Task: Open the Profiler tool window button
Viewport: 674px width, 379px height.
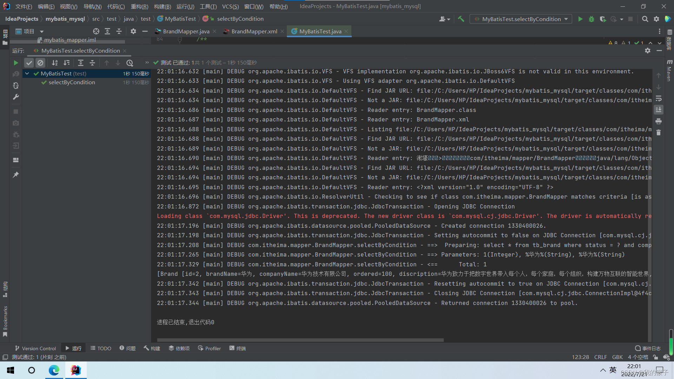Action: pos(209,348)
